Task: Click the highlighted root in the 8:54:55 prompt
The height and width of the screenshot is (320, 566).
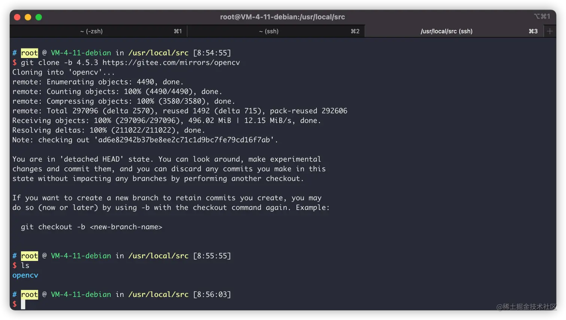Action: coord(29,53)
